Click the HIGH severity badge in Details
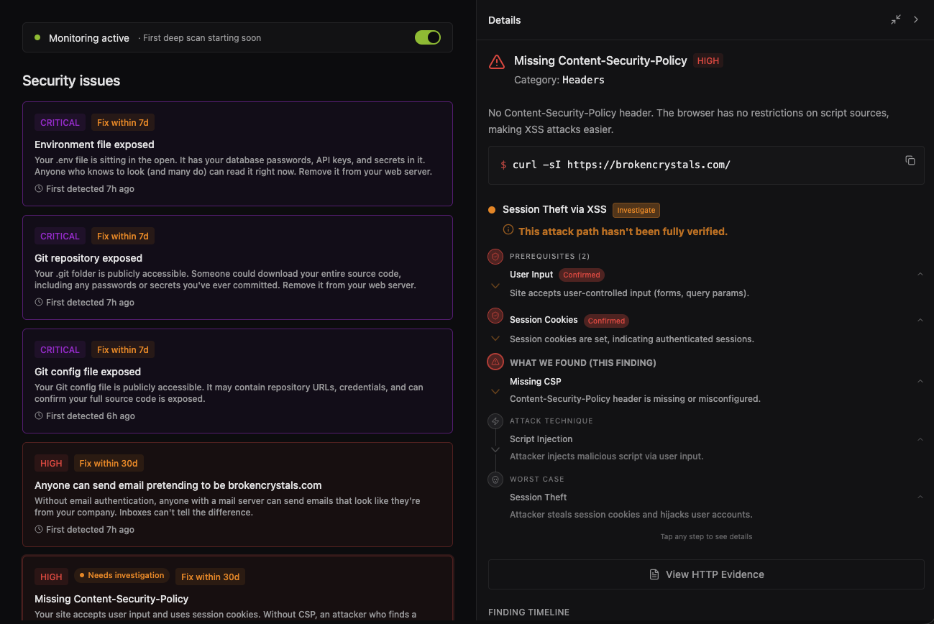This screenshot has height=624, width=934. (708, 61)
